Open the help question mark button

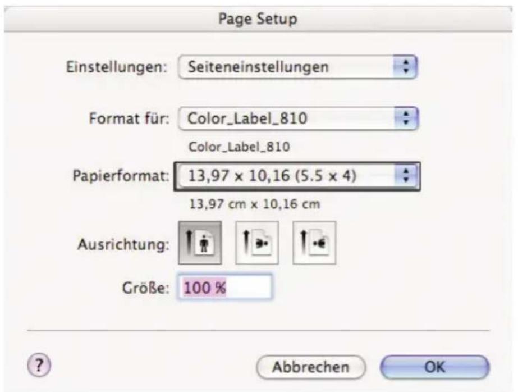point(39,366)
